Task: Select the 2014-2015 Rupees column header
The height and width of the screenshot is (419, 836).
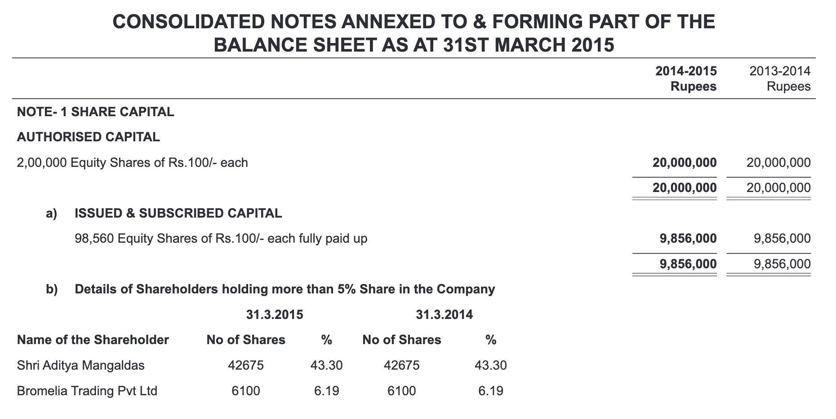Action: tap(686, 79)
